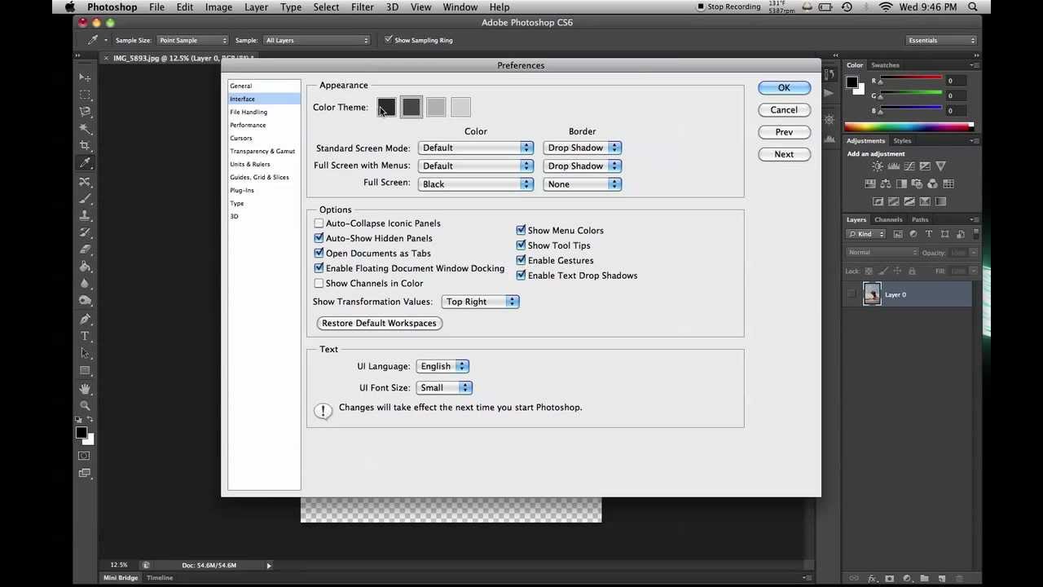1043x587 pixels.
Task: Enable Show Channels in Color
Action: tap(319, 283)
